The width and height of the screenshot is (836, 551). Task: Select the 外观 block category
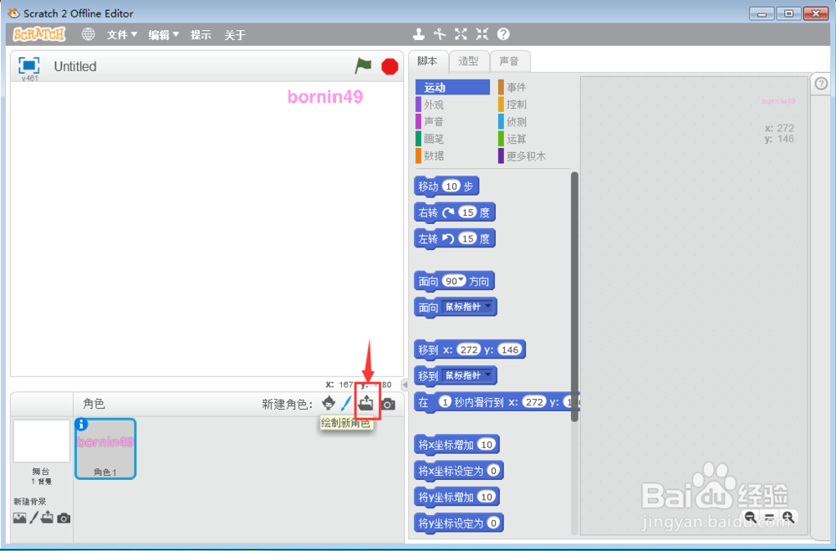point(452,105)
